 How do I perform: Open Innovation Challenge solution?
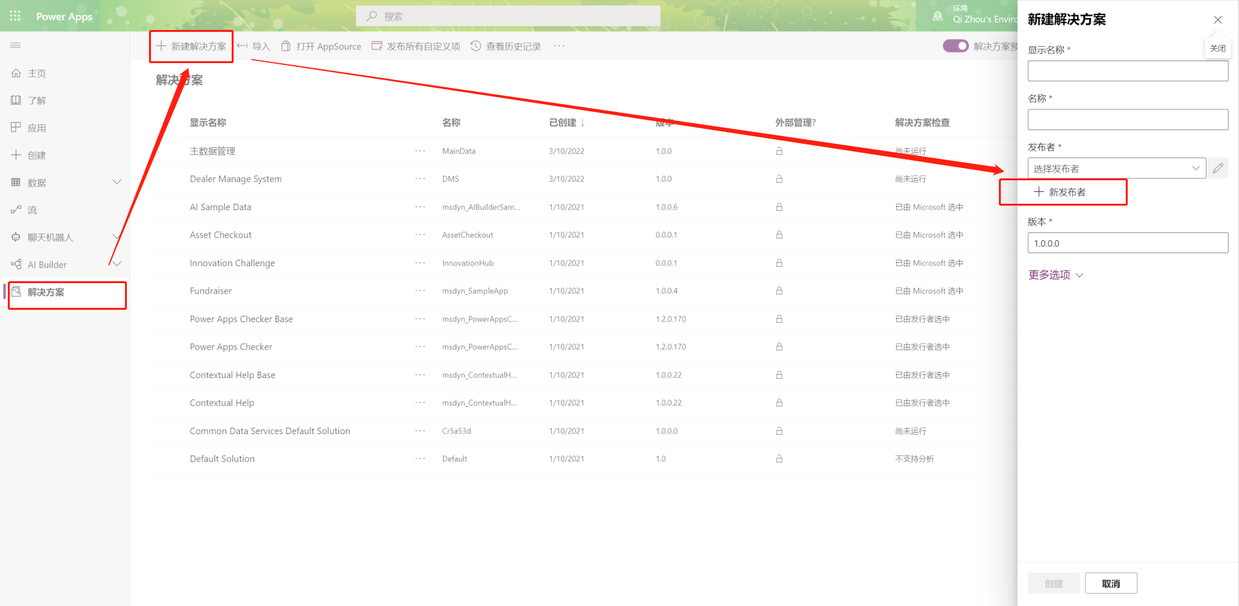pyautogui.click(x=232, y=263)
